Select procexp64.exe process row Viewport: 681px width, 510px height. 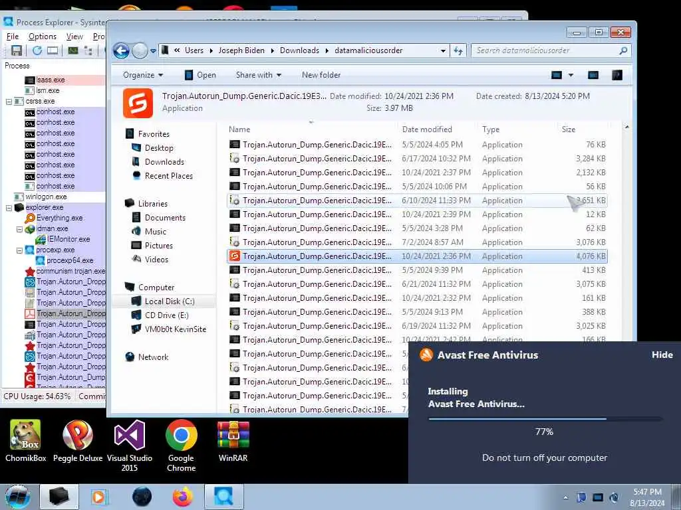tap(70, 260)
